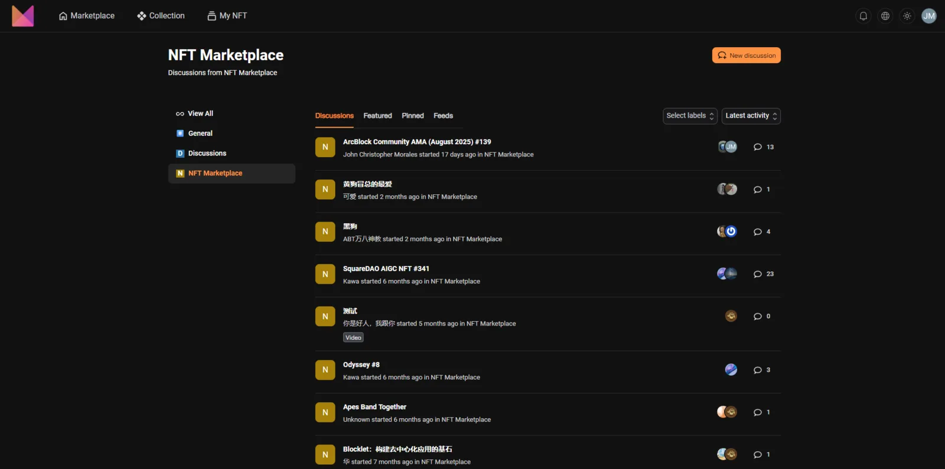This screenshot has width=945, height=469.
Task: Click participant avatar on 测试 row
Action: point(731,316)
